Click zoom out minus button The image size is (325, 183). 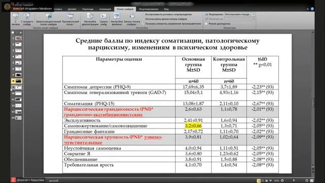pyautogui.click(x=282, y=181)
